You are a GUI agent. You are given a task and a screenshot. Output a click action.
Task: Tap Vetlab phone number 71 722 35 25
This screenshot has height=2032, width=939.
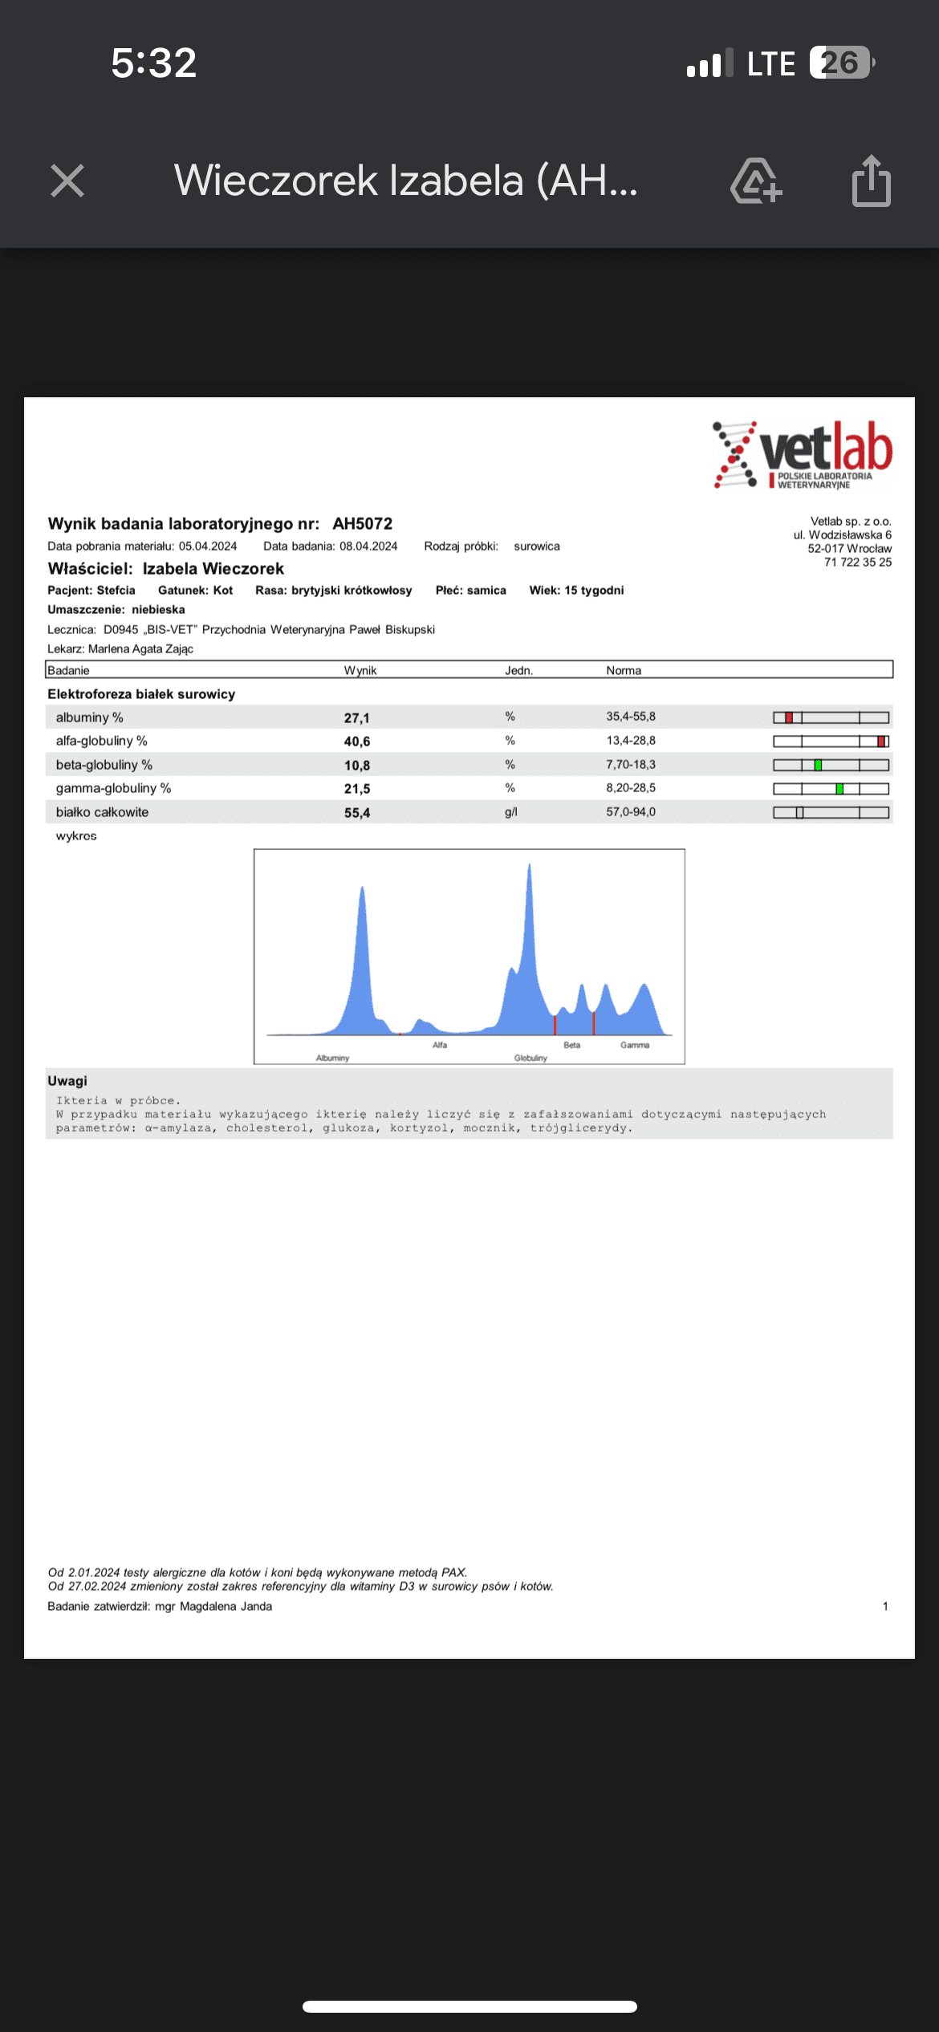[x=858, y=563]
